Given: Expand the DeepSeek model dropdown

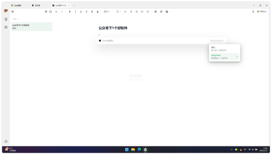Looking at the screenshot, I should (217, 41).
